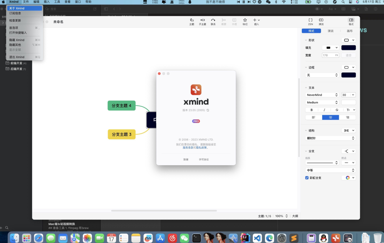
Task: Click the compose new note icon
Action: point(95,9)
